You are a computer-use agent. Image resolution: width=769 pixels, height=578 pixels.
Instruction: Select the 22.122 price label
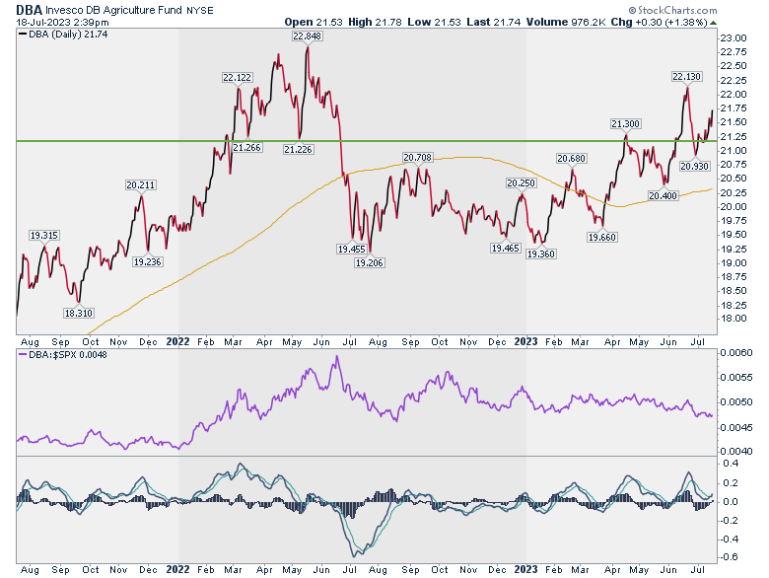click(x=237, y=77)
